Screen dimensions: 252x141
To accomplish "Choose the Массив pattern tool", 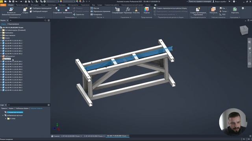I will point(95,8).
